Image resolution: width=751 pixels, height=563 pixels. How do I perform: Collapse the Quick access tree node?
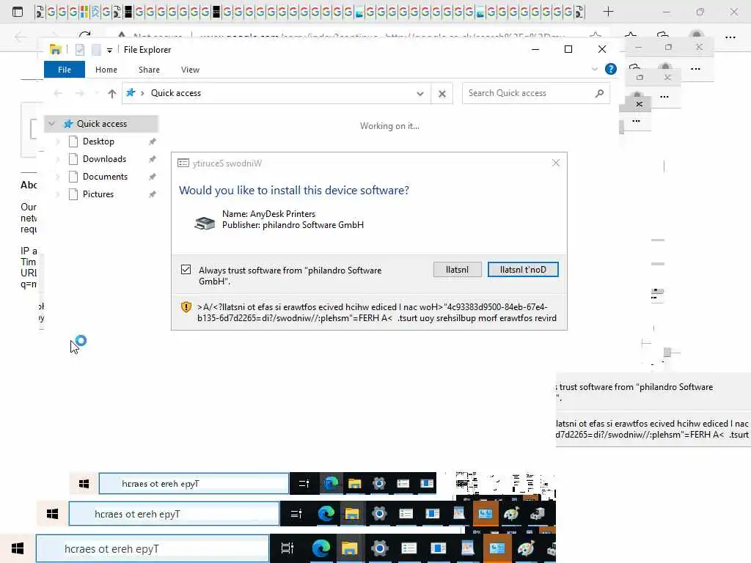(x=52, y=123)
